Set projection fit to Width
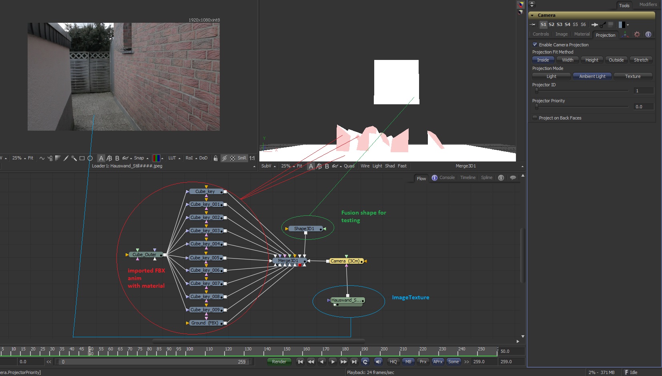The height and width of the screenshot is (376, 662). (568, 60)
